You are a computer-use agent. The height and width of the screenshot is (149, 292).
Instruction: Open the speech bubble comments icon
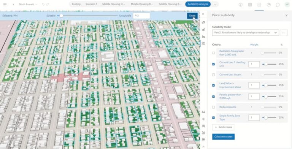click(x=278, y=5)
